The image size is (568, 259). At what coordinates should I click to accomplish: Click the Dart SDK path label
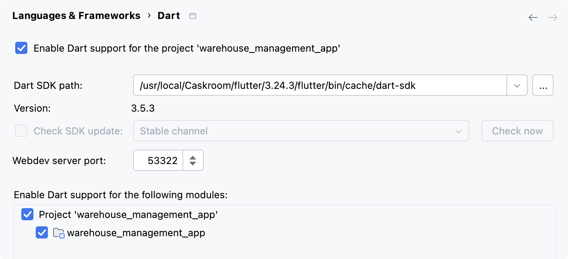pyautogui.click(x=48, y=86)
